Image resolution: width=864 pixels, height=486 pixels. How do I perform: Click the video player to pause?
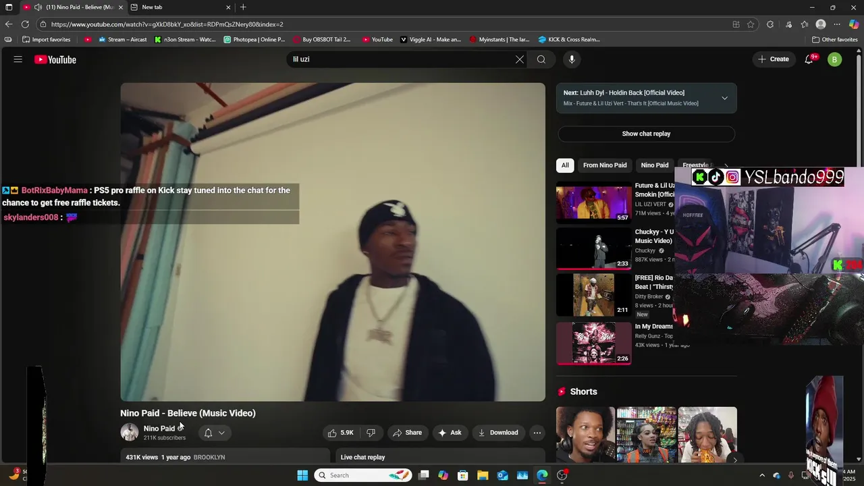pos(333,242)
